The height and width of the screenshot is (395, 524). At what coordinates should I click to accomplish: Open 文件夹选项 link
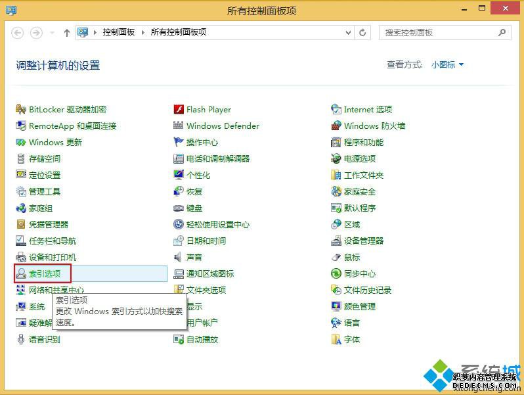pyautogui.click(x=206, y=290)
